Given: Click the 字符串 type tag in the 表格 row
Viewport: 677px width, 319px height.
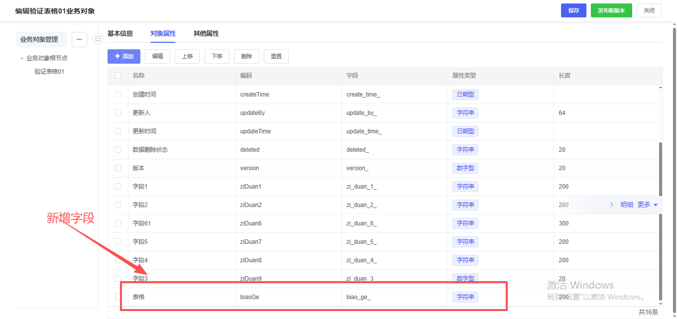Looking at the screenshot, I should pyautogui.click(x=465, y=297).
